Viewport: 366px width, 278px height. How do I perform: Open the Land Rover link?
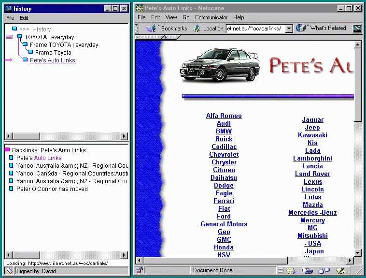(312, 174)
